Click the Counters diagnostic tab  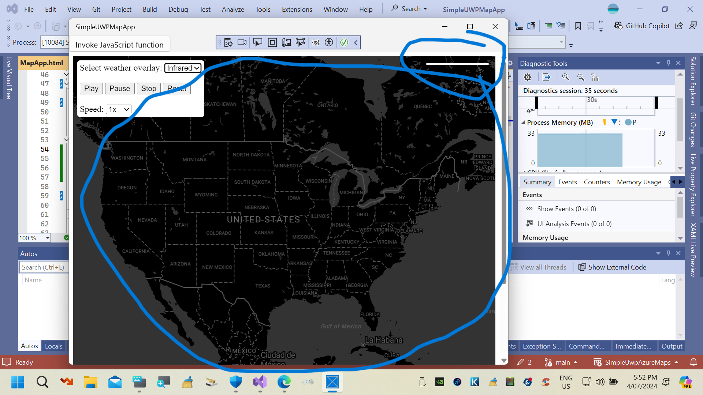pos(597,182)
